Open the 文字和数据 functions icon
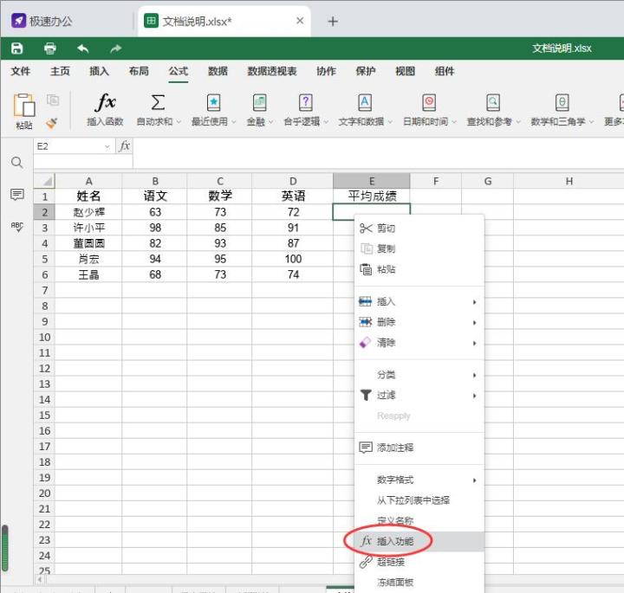Viewport: 624px width, 593px height. pyautogui.click(x=365, y=102)
